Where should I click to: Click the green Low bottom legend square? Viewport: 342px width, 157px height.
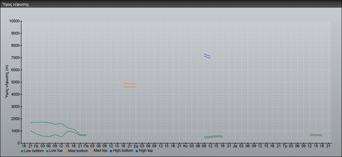(x=22, y=151)
